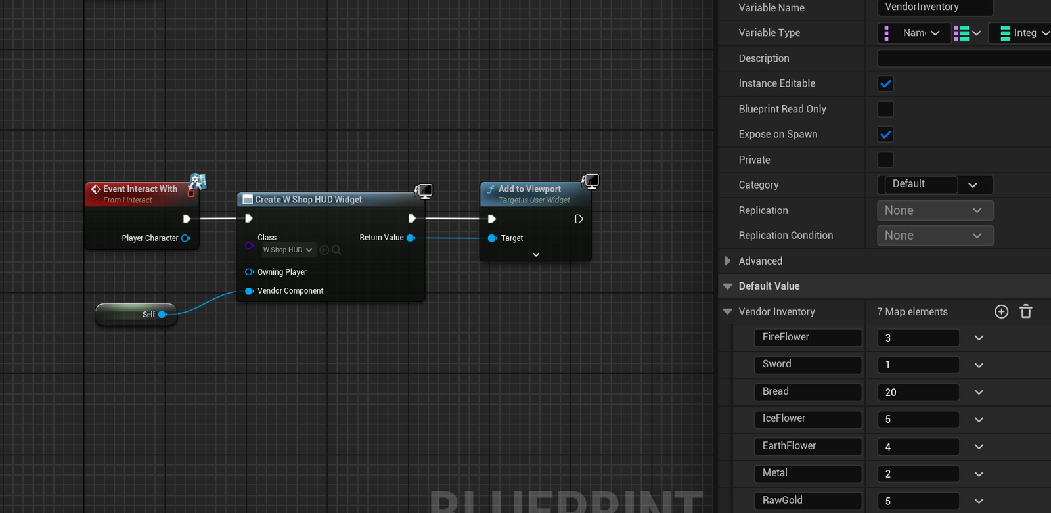Add a new Vendor Inventory map element
This screenshot has width=1051, height=513.
[1001, 312]
